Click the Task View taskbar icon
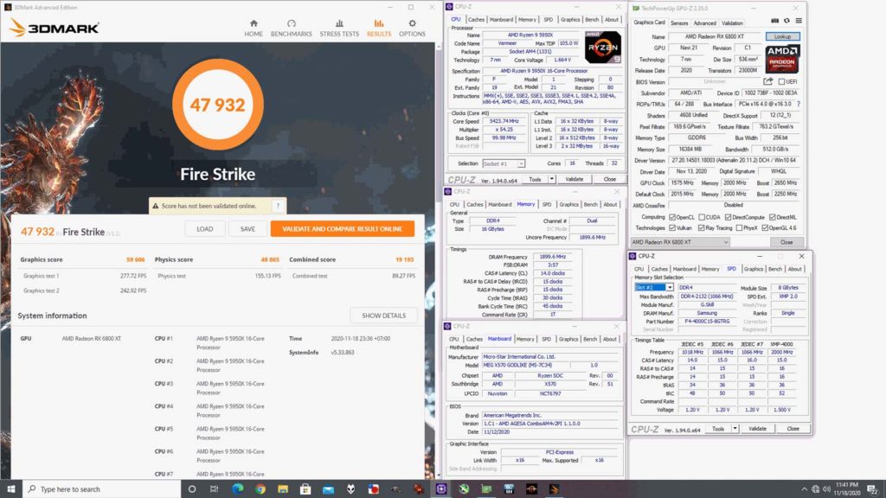 point(214,488)
